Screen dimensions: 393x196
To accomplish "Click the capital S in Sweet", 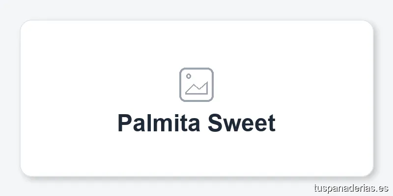I will pos(215,123).
